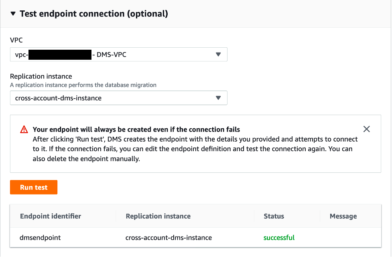Click the replication instance description text
392x257 pixels.
[x=83, y=85]
